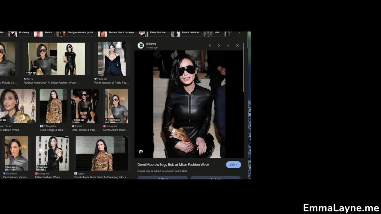This screenshot has width=381, height=214.
Task: Open the news.com.au Fashion Week thumbnail
Action: click(18, 106)
